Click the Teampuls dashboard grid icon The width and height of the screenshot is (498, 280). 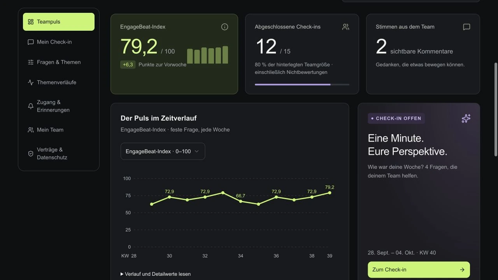tap(31, 22)
